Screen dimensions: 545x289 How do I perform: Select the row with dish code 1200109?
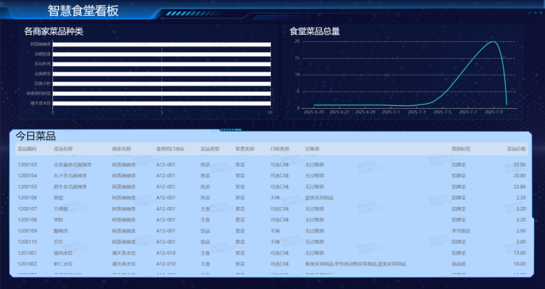pyautogui.click(x=272, y=231)
